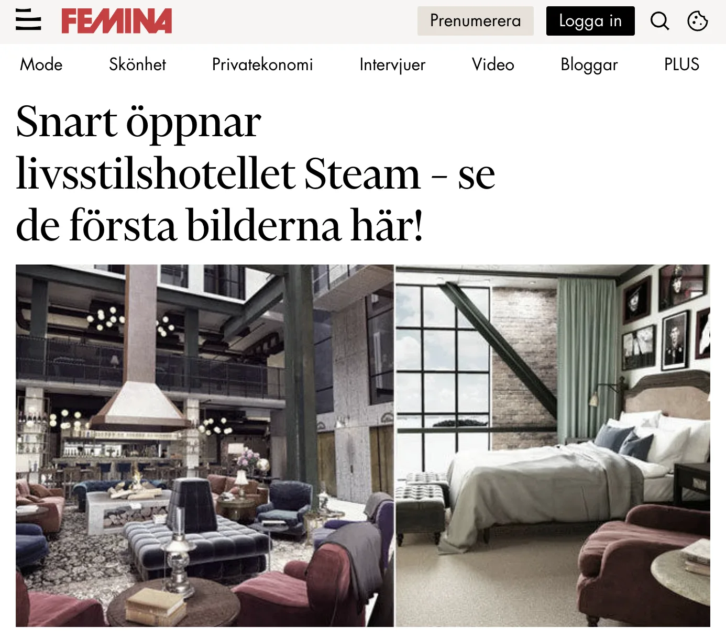
Task: Click the article headline about Steam hotel
Action: (x=256, y=173)
